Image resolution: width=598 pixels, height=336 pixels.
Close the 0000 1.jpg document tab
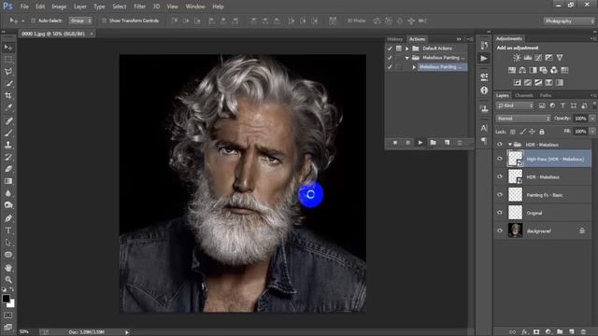coord(92,34)
